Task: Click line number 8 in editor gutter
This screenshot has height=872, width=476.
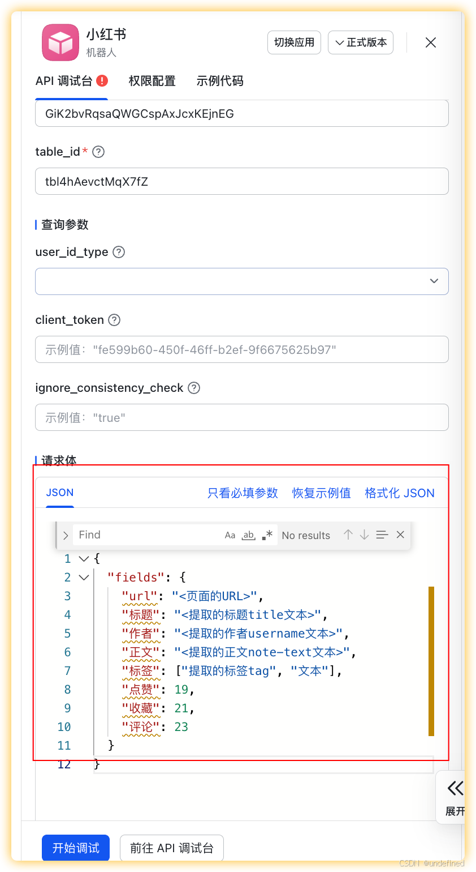Action: click(x=67, y=690)
